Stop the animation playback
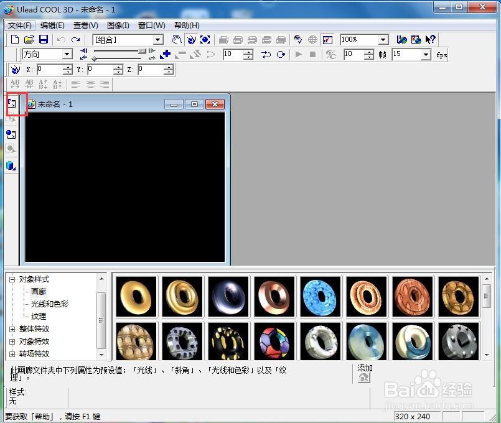Screen dimensions: 501x423 coord(313,55)
